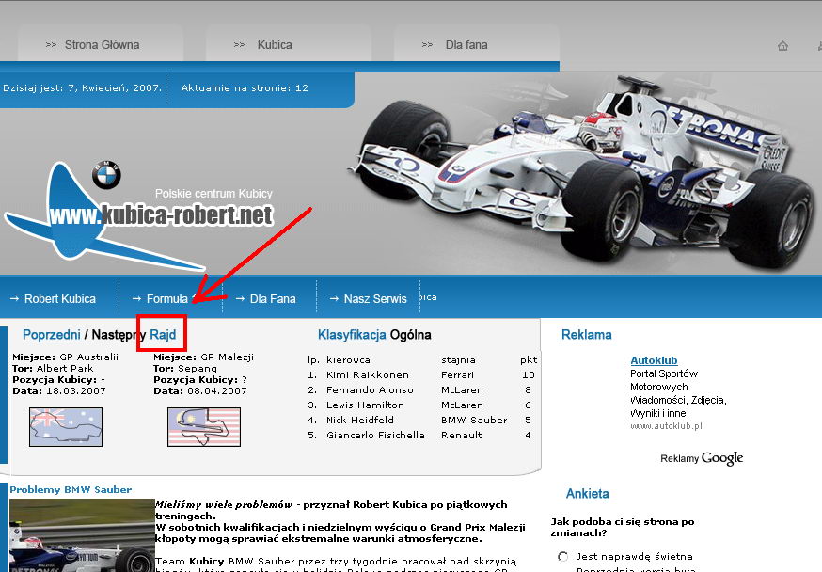Click the home icon in header
This screenshot has width=822, height=572.
(x=782, y=46)
